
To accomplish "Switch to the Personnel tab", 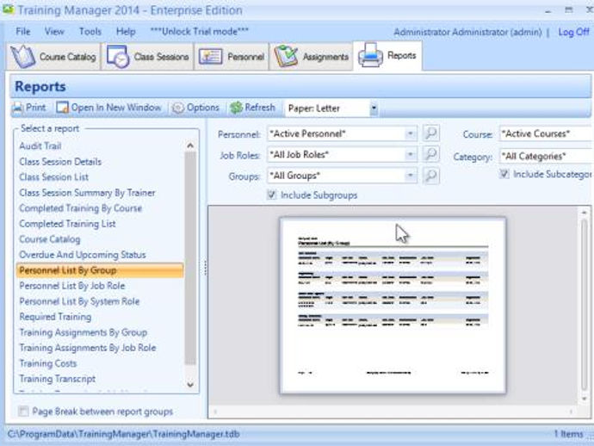I will (x=232, y=57).
